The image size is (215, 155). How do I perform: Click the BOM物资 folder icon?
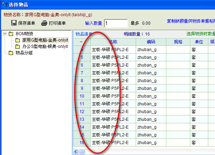[11, 34]
